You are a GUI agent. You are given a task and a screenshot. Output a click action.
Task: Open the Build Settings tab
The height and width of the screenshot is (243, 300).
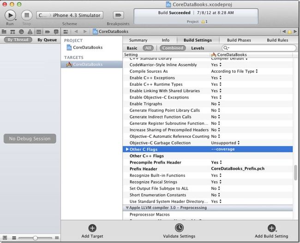pos(198,40)
